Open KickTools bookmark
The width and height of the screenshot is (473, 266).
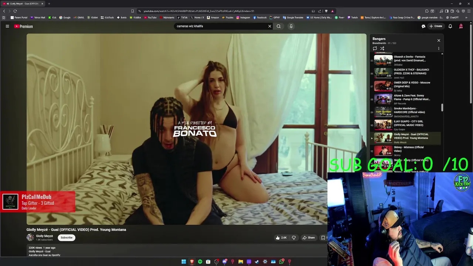pyautogui.click(x=107, y=17)
